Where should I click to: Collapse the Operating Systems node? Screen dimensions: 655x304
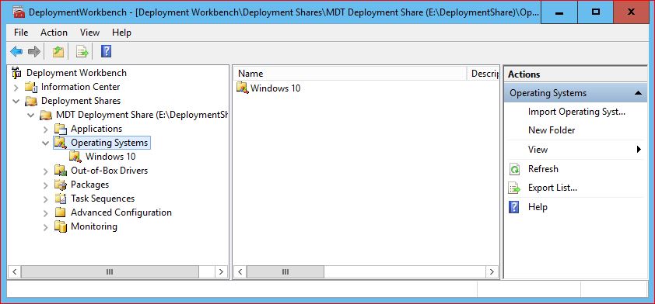(46, 143)
